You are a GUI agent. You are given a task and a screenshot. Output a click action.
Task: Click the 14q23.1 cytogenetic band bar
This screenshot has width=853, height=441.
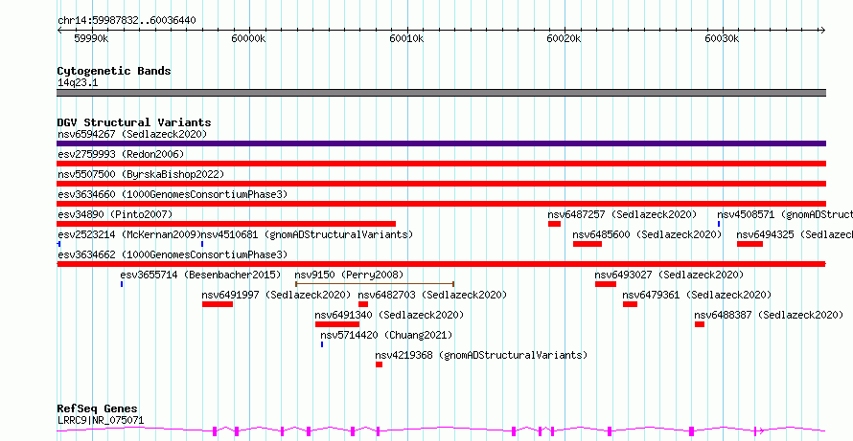[441, 93]
